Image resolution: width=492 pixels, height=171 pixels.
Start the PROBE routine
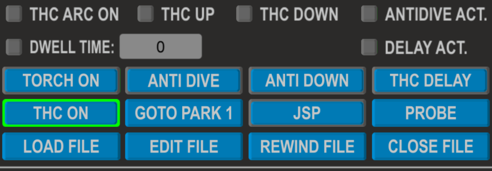click(431, 113)
